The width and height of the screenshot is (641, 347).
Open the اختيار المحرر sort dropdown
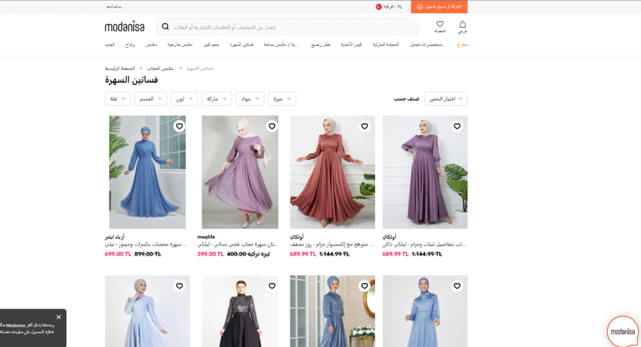click(446, 99)
